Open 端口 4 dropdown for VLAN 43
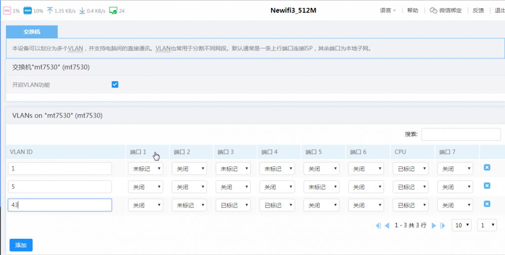 (x=277, y=205)
